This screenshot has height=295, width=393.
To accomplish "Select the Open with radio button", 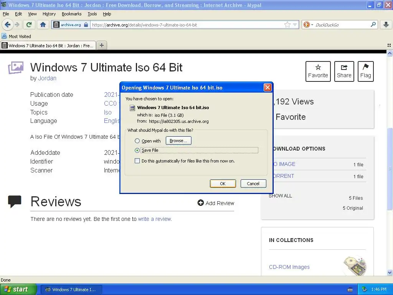I will point(137,141).
